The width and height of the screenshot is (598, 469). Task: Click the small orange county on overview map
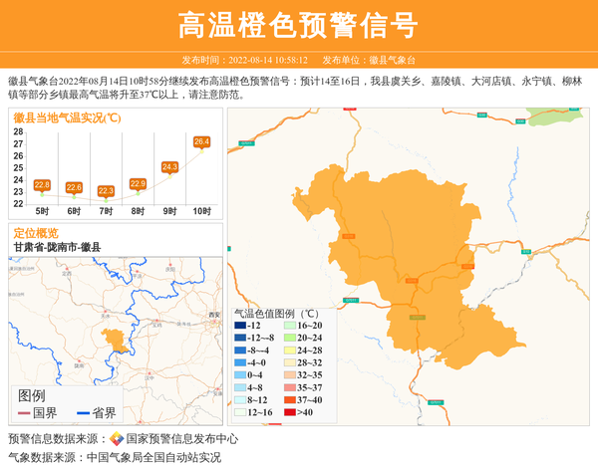coord(117,340)
